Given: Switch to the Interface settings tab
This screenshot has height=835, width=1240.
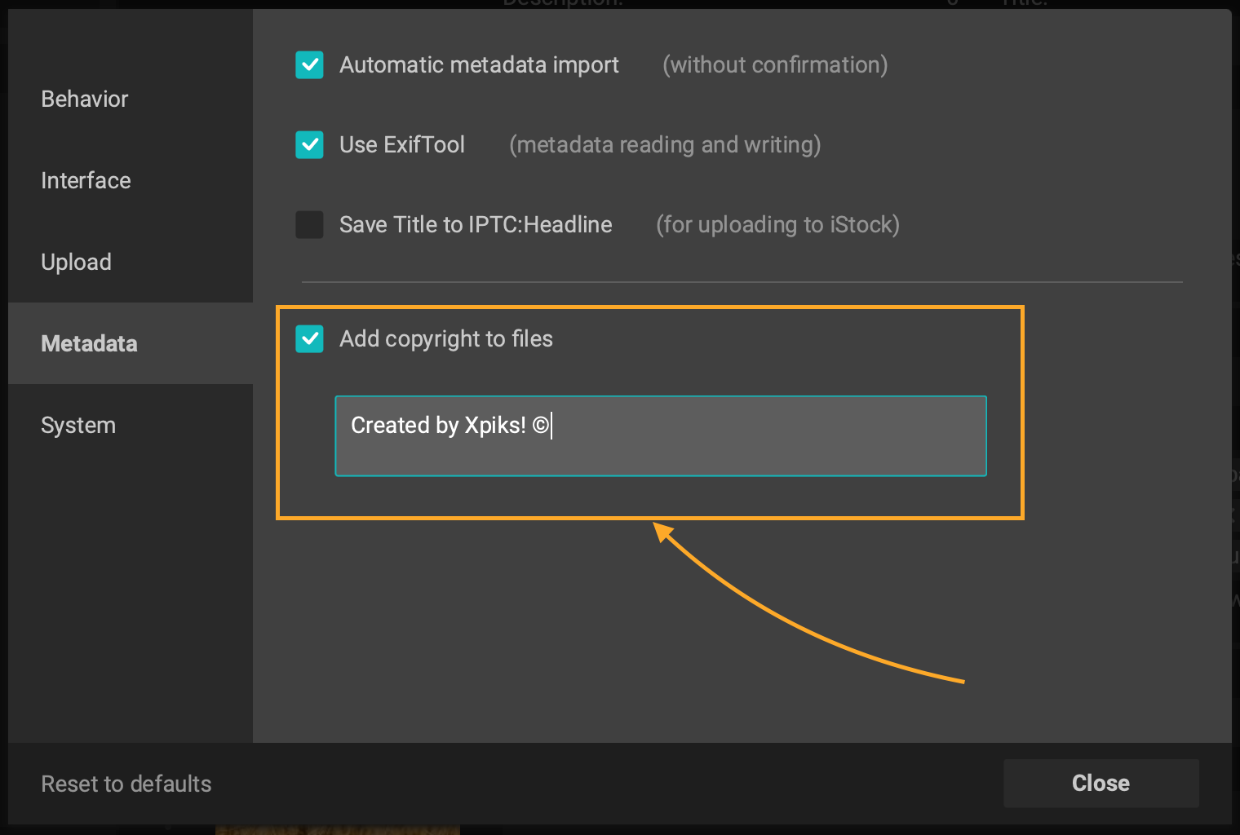Looking at the screenshot, I should tap(86, 180).
